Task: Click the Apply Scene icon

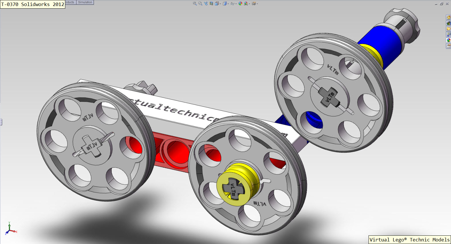Action: tap(246, 3)
